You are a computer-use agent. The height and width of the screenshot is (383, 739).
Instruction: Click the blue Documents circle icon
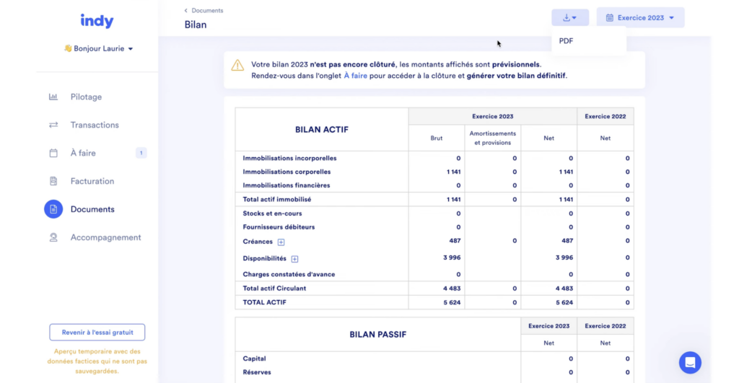53,209
